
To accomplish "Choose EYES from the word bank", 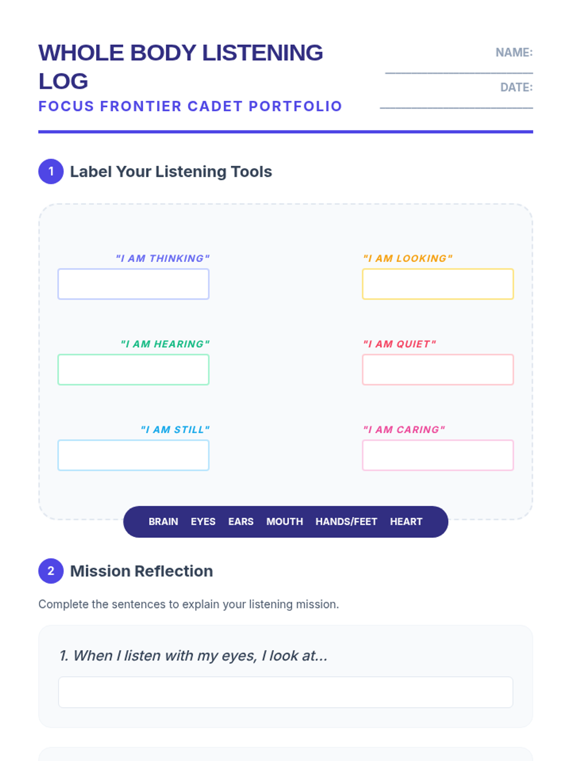I will pyautogui.click(x=203, y=522).
